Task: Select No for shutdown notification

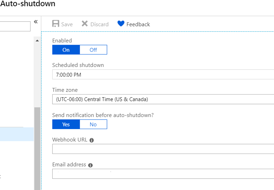Action: pyautogui.click(x=93, y=124)
